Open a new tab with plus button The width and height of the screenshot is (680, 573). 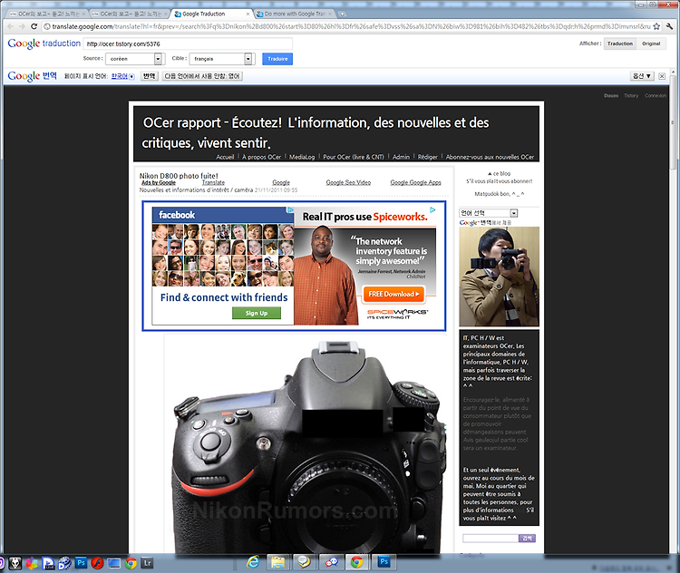point(342,14)
